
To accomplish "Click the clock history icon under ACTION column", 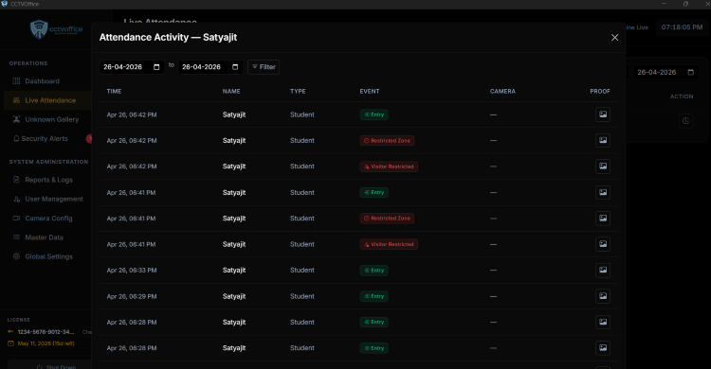I will pyautogui.click(x=685, y=121).
